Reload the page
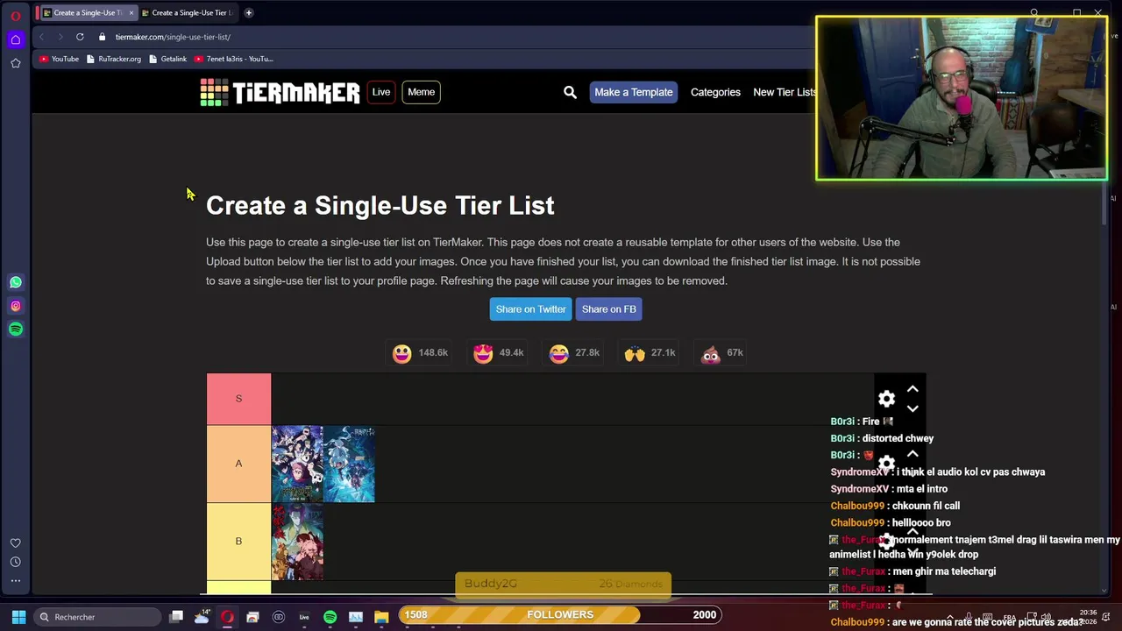 pos(80,37)
